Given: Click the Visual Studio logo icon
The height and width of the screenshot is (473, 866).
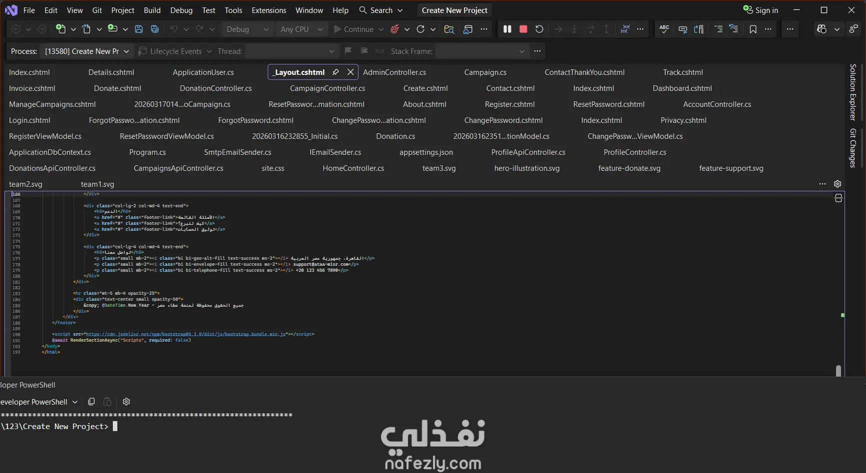Looking at the screenshot, I should click(x=11, y=10).
